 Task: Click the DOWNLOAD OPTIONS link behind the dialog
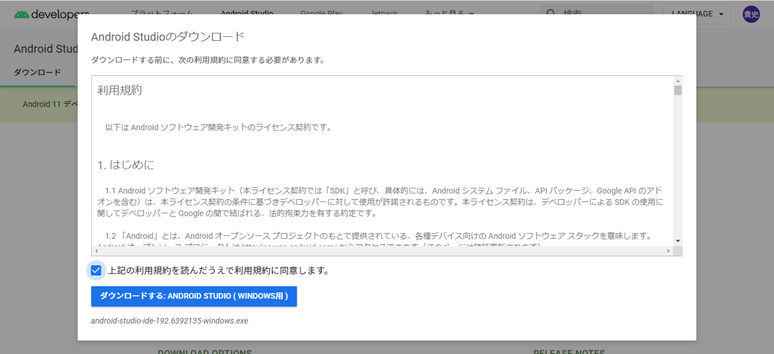(205, 351)
